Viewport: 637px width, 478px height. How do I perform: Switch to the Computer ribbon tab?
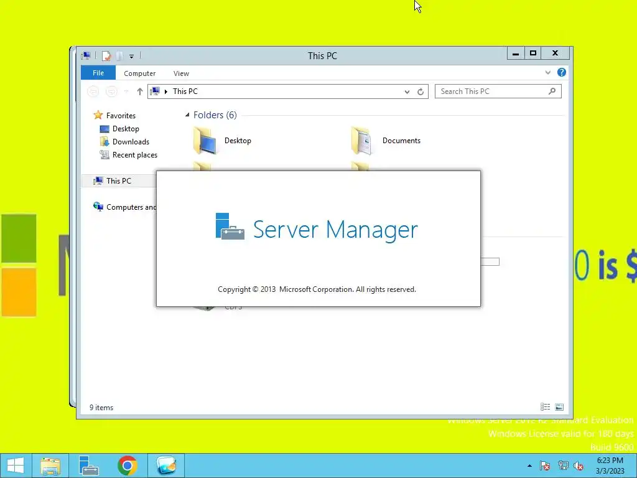coord(140,73)
